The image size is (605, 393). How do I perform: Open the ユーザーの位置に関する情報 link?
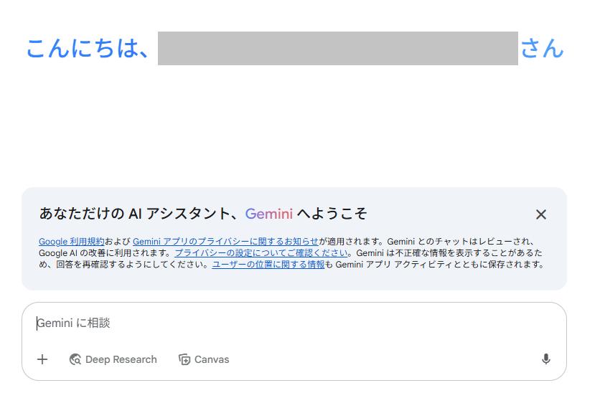[x=268, y=265]
